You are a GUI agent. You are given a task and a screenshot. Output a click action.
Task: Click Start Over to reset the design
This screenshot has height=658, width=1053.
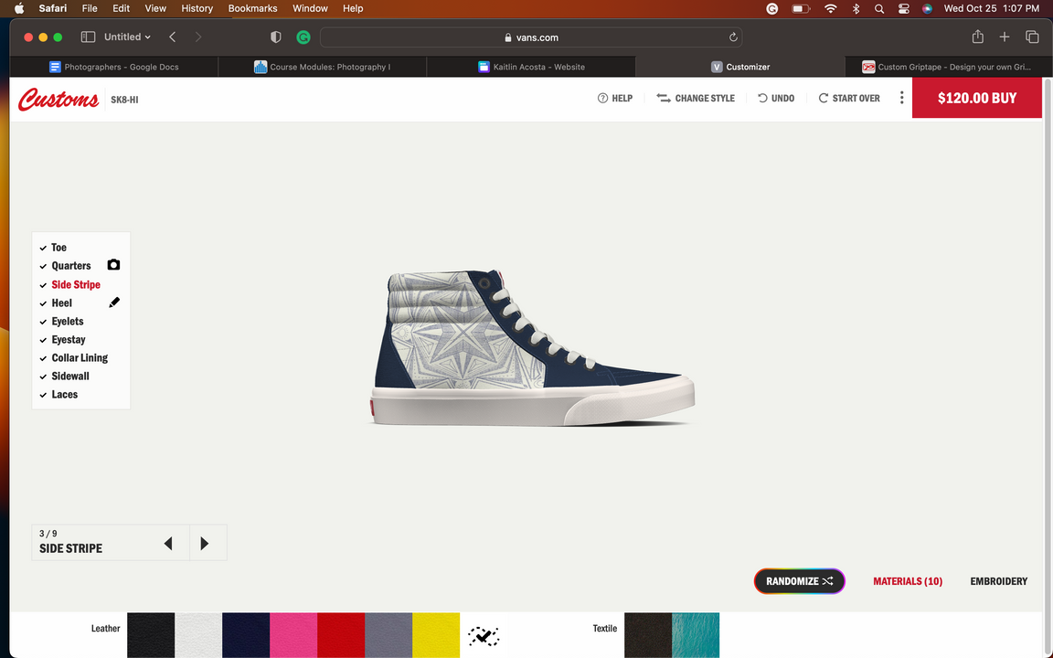click(849, 98)
